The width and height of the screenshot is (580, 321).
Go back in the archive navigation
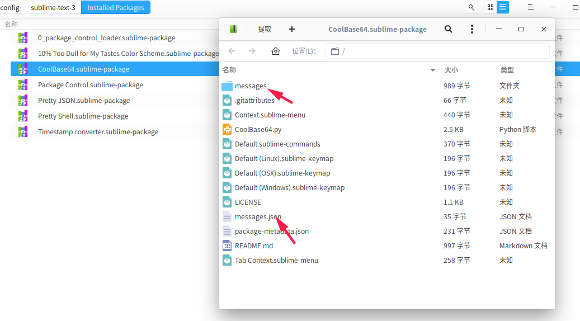[232, 51]
